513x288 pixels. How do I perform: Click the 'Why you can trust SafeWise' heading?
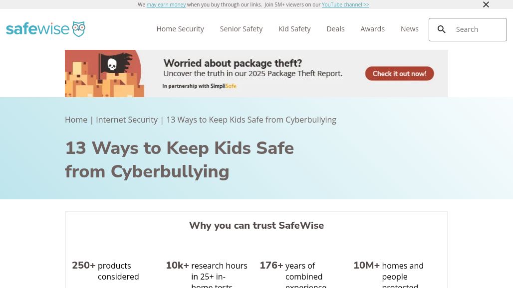[x=256, y=225]
